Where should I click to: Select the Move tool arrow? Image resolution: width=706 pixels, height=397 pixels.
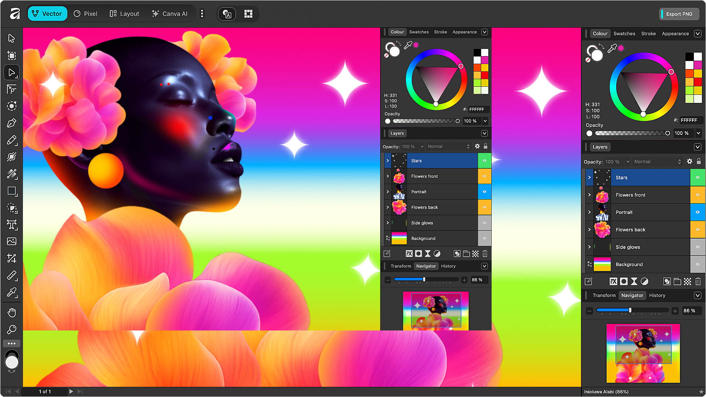(x=11, y=38)
